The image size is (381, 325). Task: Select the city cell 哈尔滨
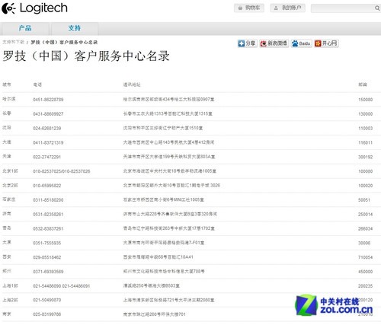tap(9, 99)
